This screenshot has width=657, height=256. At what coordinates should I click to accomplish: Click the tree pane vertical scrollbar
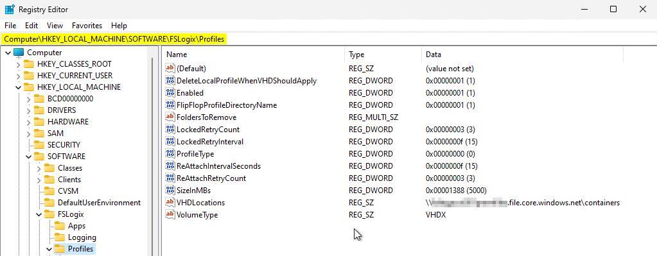coord(152,151)
